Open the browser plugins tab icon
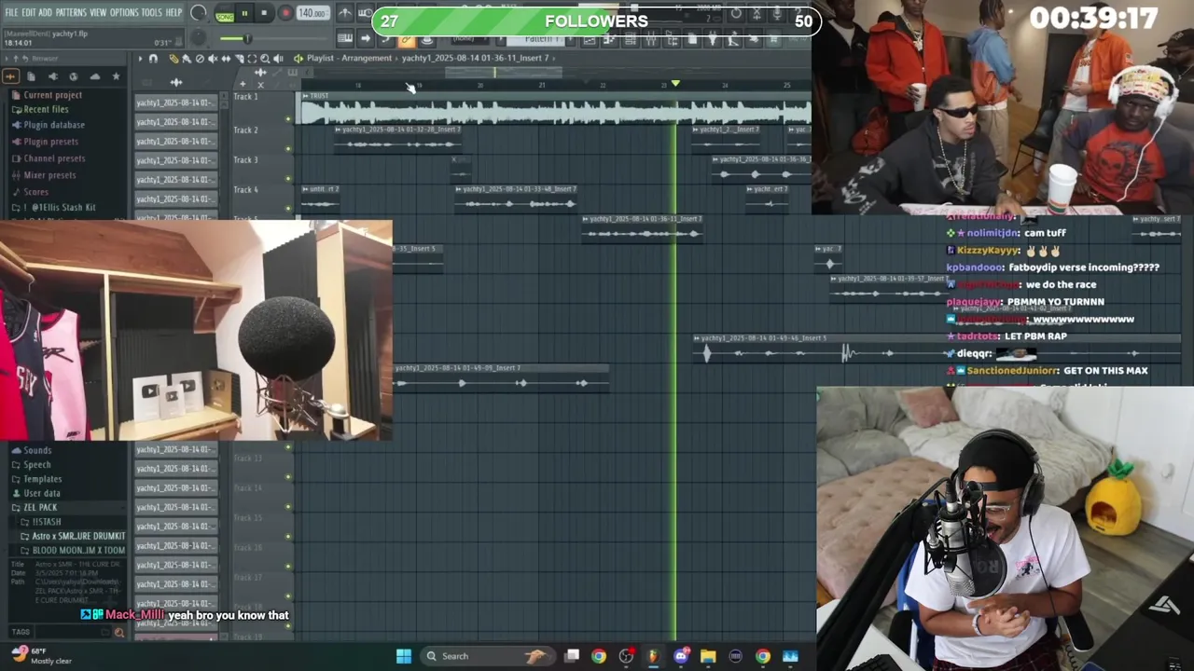This screenshot has height=671, width=1194. point(53,76)
